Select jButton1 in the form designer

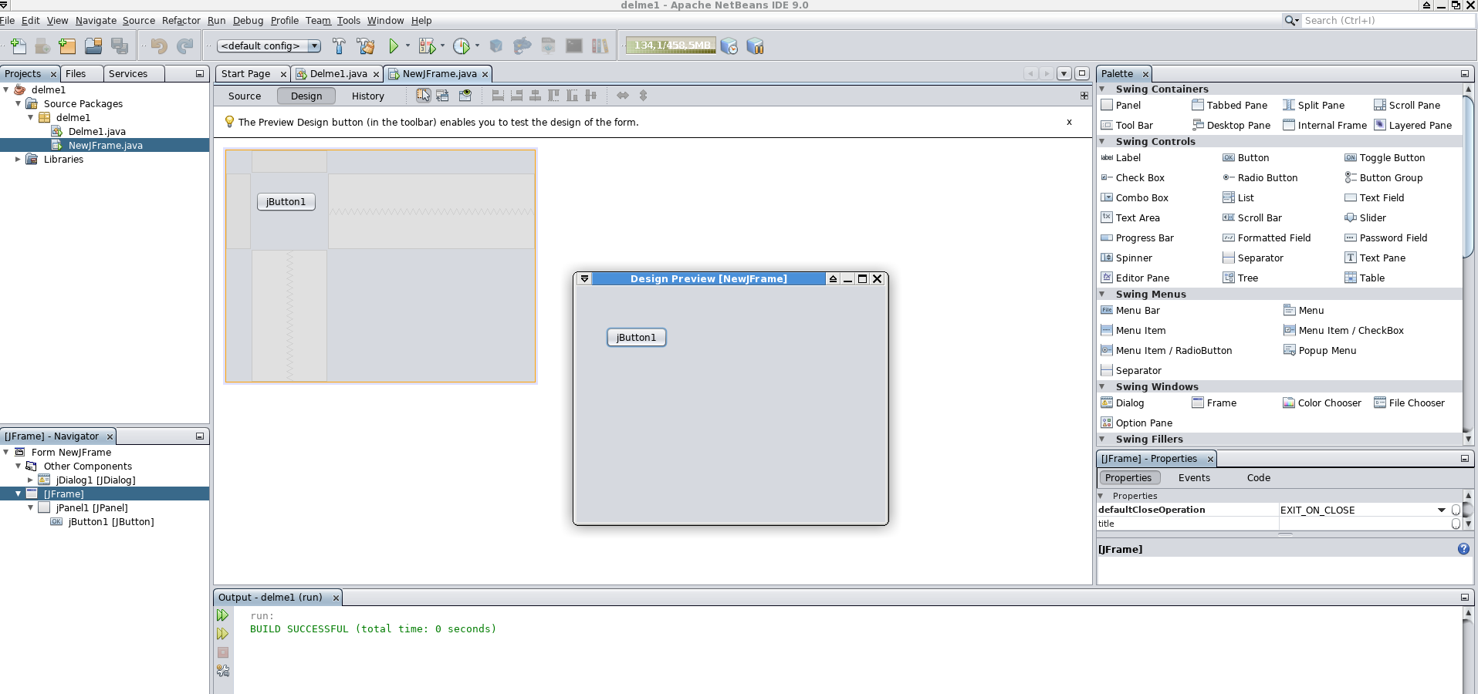(286, 201)
